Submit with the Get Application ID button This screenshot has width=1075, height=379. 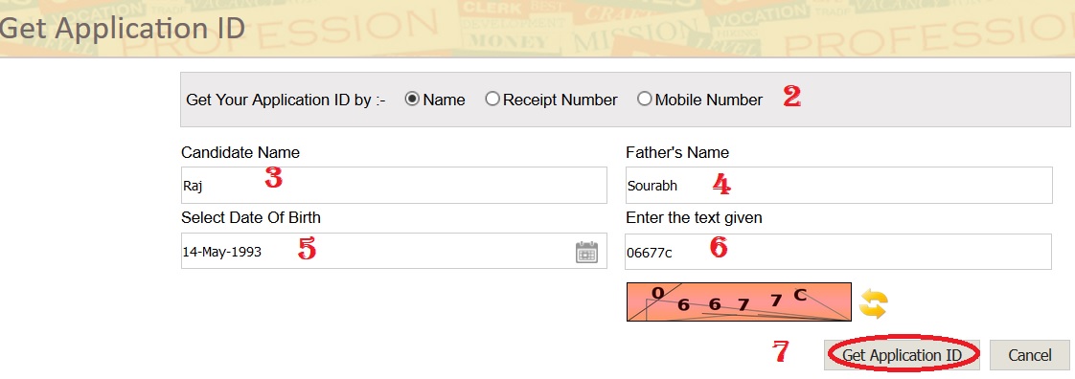(903, 355)
